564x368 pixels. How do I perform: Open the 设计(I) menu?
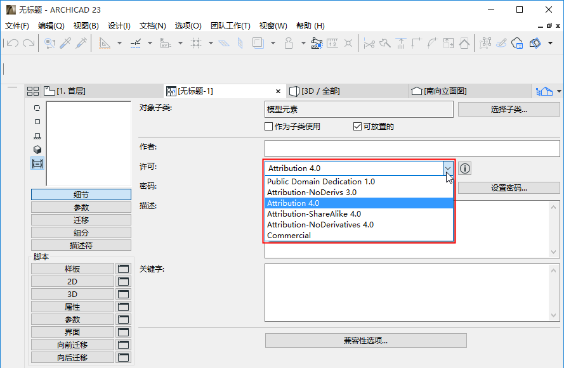[x=119, y=26]
